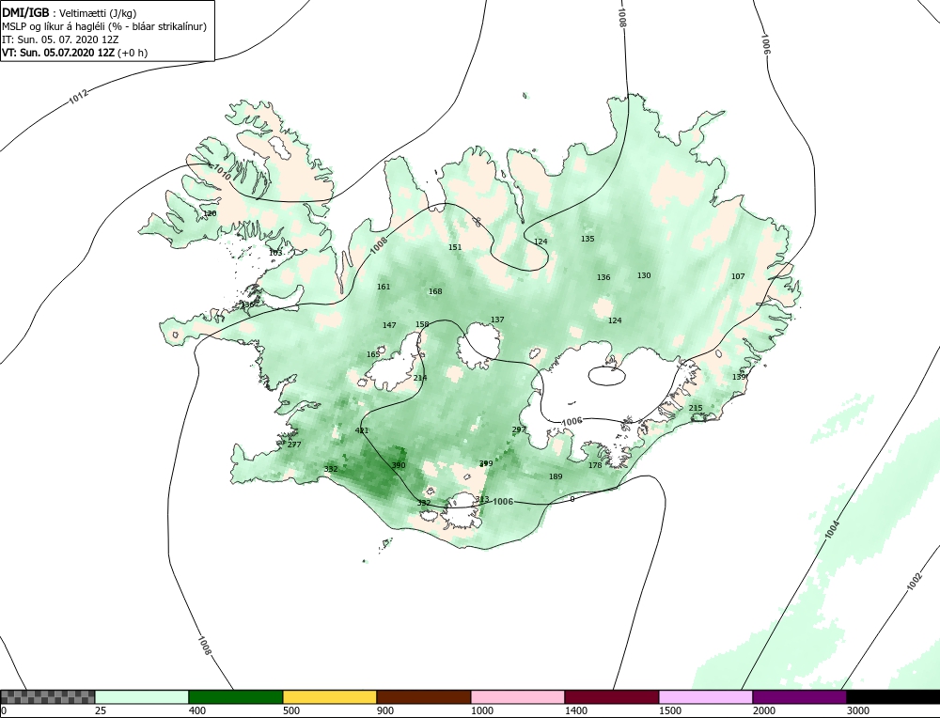Screen dimensions: 940x718
Task: Click the '(+0 h)' forecast offset text
Action: pos(134,52)
